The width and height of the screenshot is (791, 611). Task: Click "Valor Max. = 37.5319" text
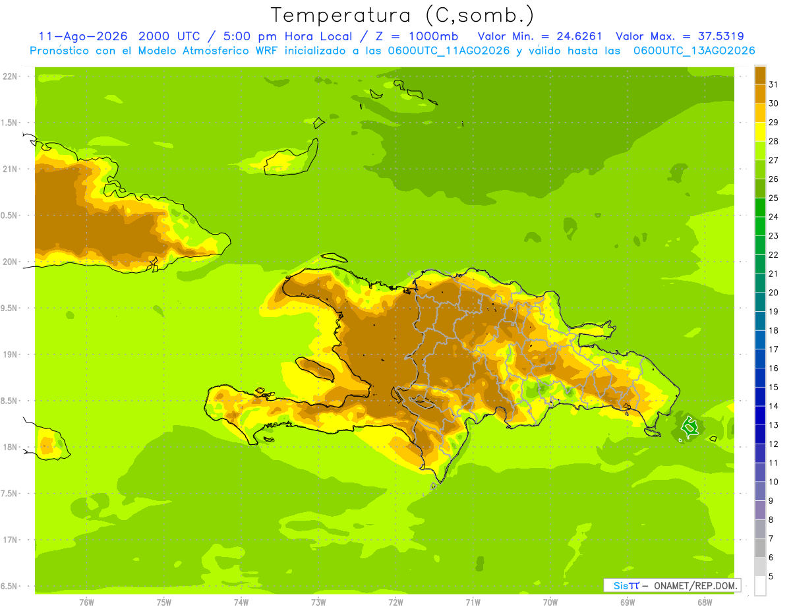tap(680, 36)
